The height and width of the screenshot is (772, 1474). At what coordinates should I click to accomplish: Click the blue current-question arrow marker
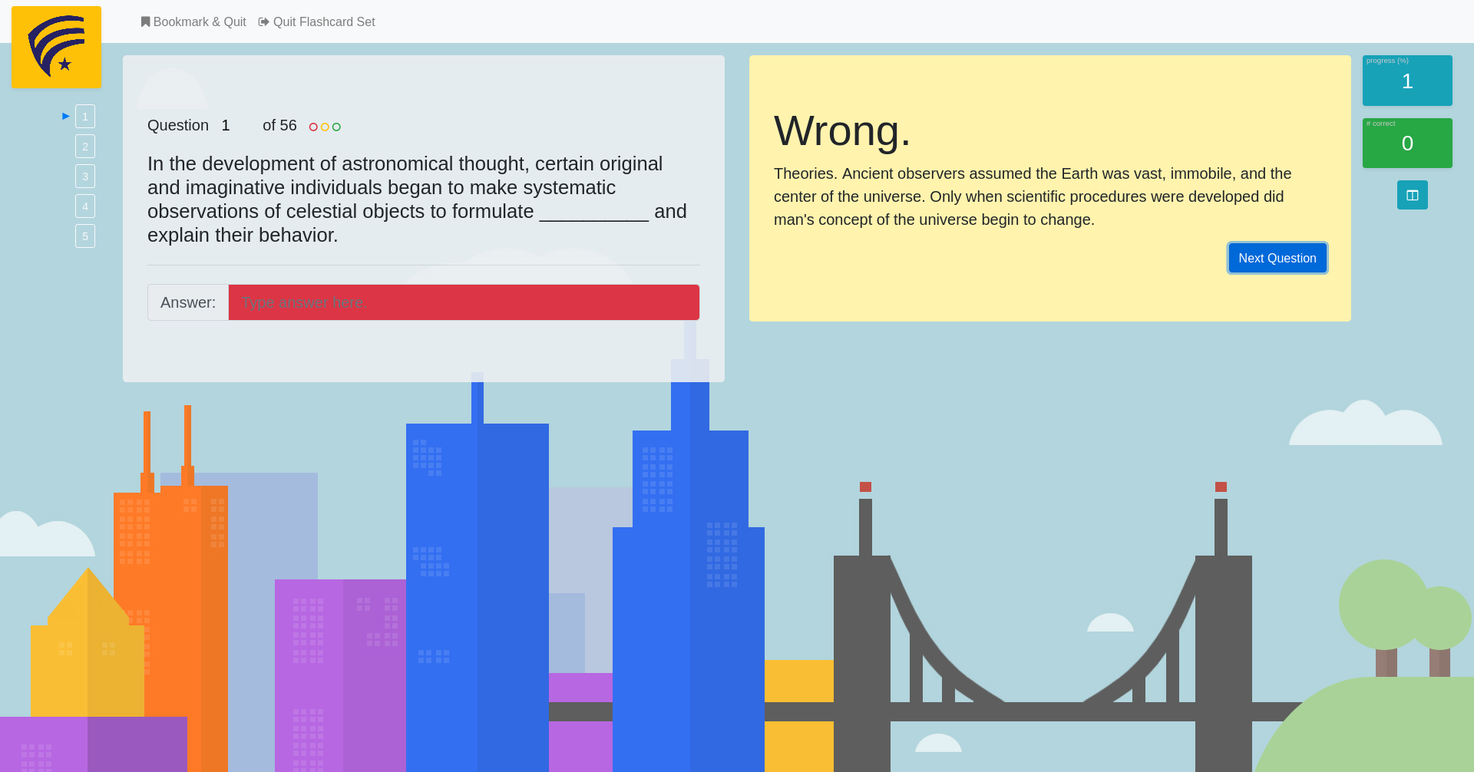pyautogui.click(x=66, y=116)
